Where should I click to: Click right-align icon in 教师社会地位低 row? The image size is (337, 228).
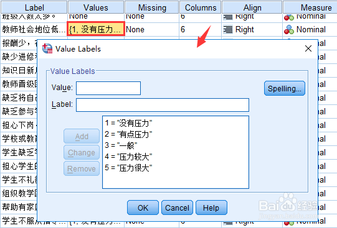pyautogui.click(x=228, y=29)
